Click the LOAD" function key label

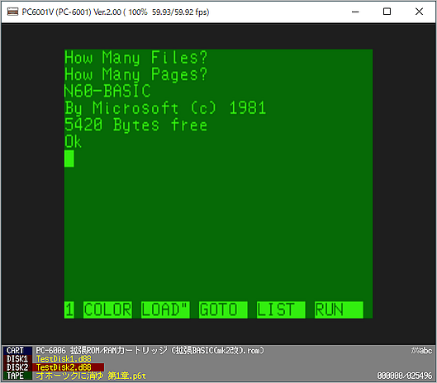(165, 310)
